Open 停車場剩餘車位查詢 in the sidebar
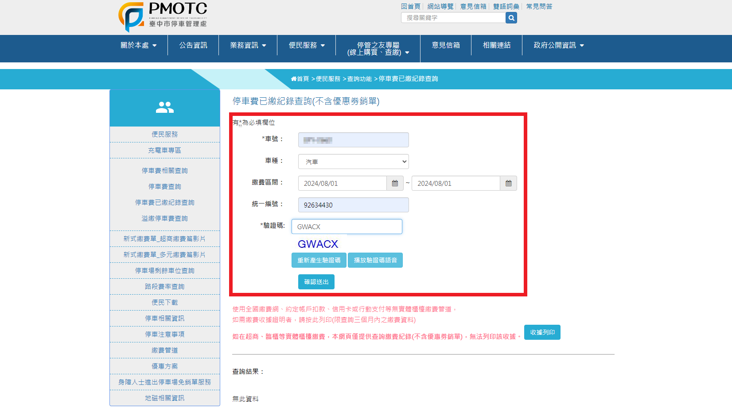 (165, 271)
